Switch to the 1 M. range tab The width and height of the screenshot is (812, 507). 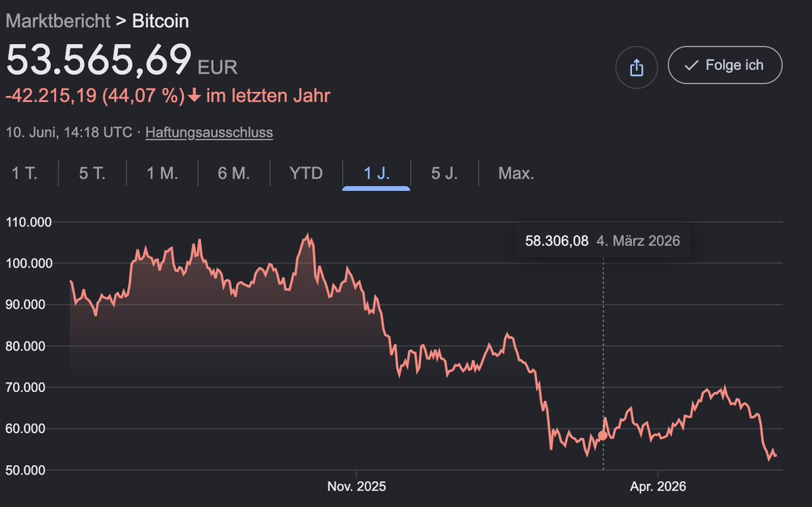tap(162, 173)
